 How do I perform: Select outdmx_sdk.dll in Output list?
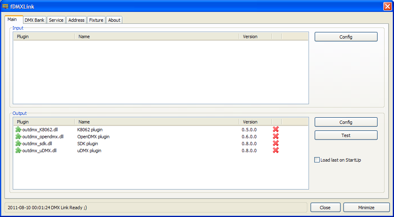click(x=37, y=144)
